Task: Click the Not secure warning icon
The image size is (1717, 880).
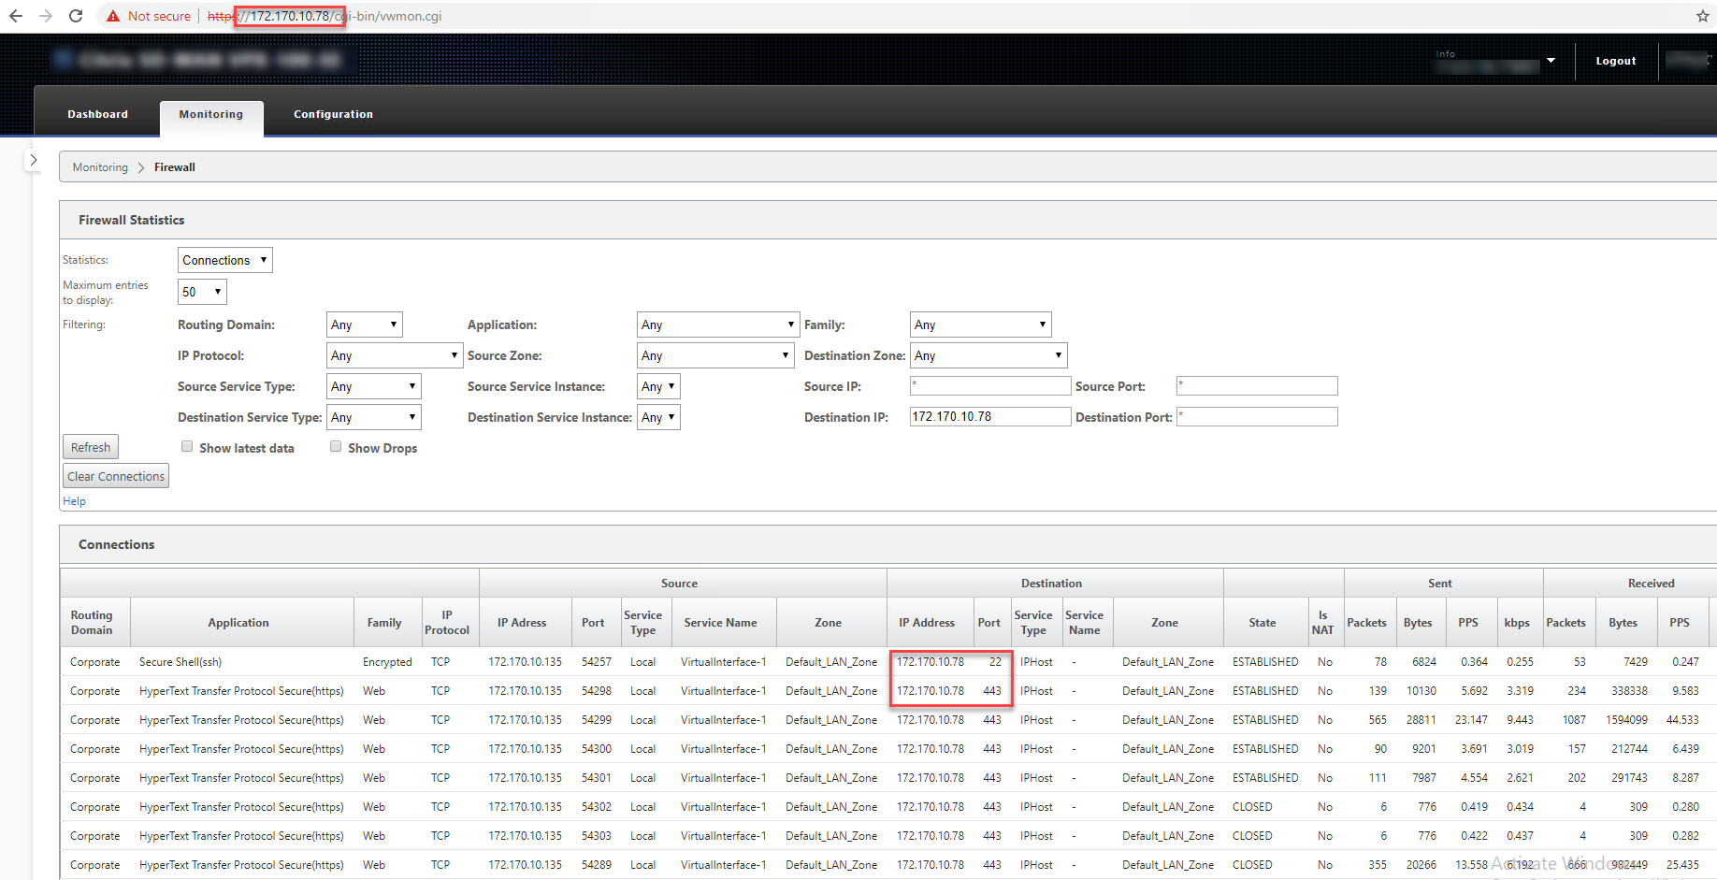Action: [x=113, y=16]
